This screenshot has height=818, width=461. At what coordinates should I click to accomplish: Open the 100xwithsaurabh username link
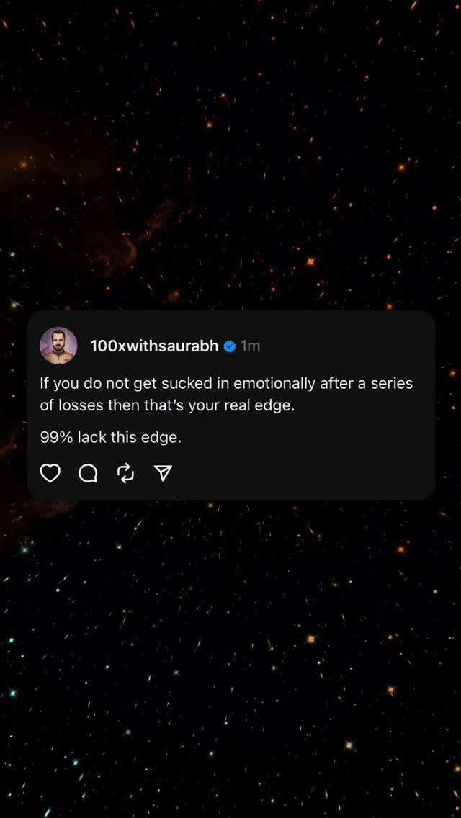tap(155, 346)
